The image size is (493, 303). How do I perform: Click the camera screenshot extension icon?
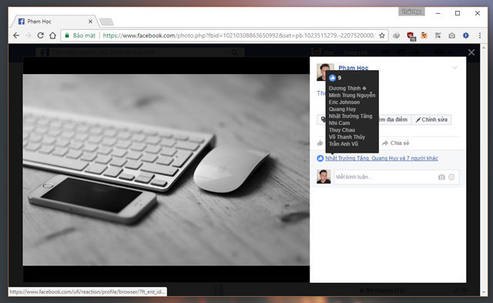point(452,35)
